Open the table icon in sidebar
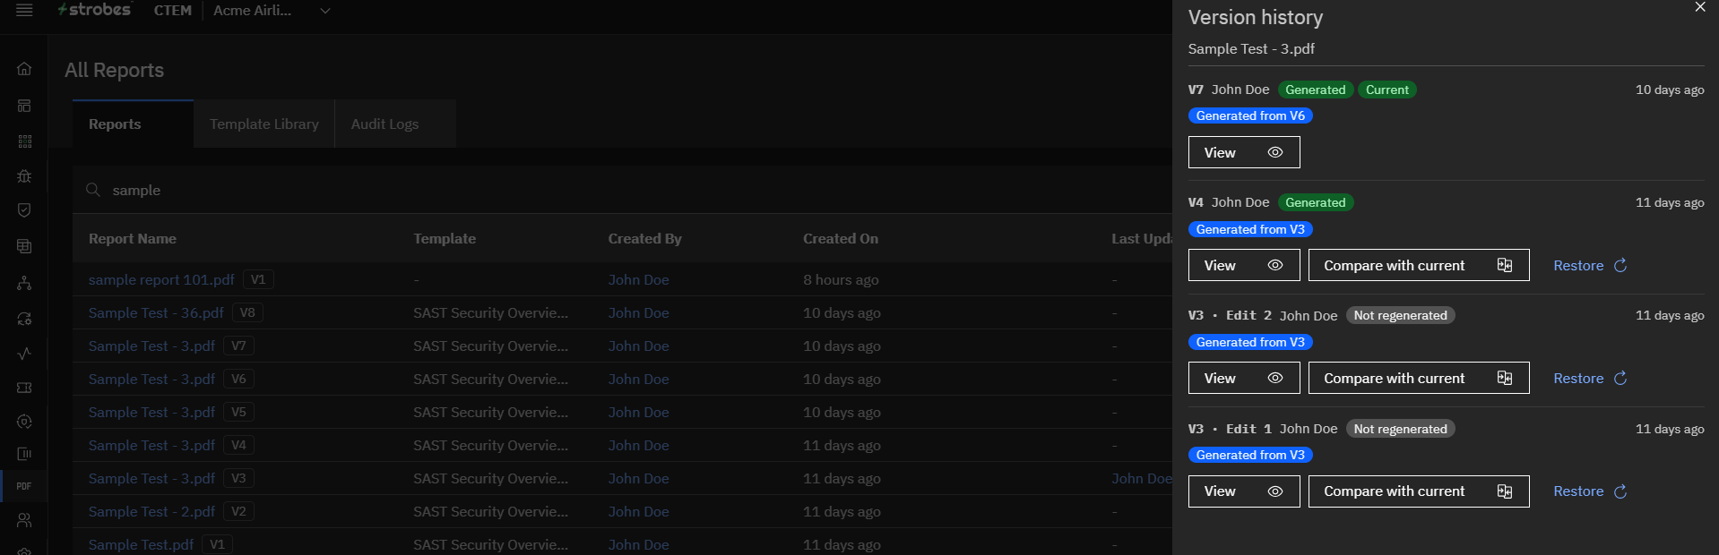This screenshot has height=555, width=1719. point(24,246)
